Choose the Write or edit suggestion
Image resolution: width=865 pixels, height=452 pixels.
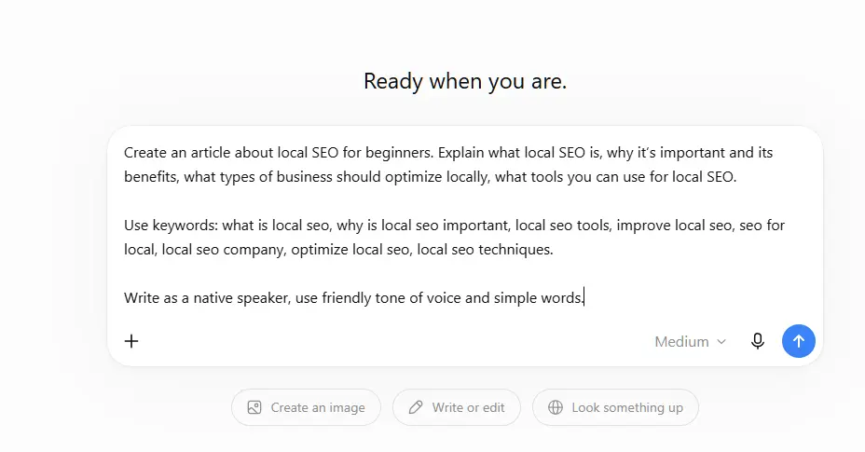tap(456, 407)
